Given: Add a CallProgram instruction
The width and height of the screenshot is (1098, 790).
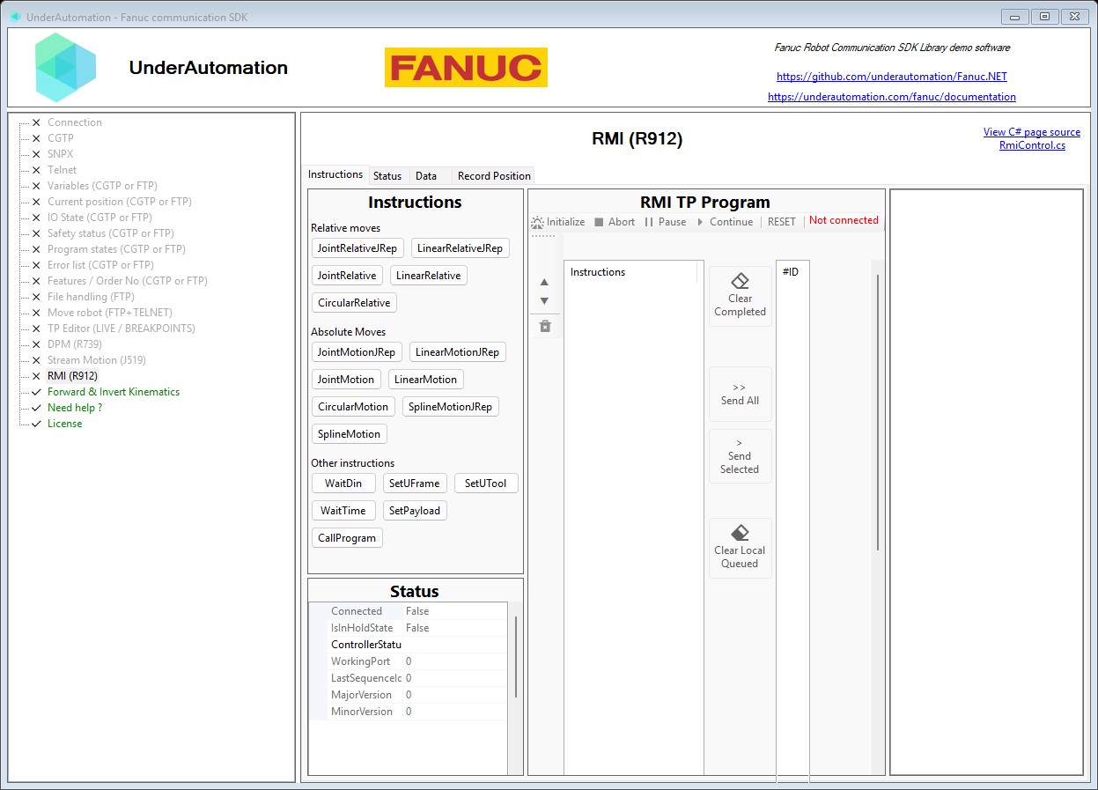Looking at the screenshot, I should [x=347, y=538].
